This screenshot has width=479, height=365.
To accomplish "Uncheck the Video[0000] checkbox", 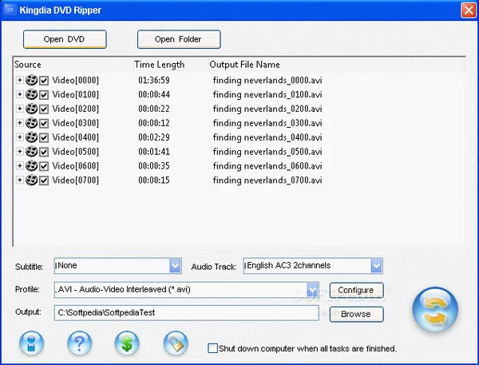I will click(x=44, y=81).
